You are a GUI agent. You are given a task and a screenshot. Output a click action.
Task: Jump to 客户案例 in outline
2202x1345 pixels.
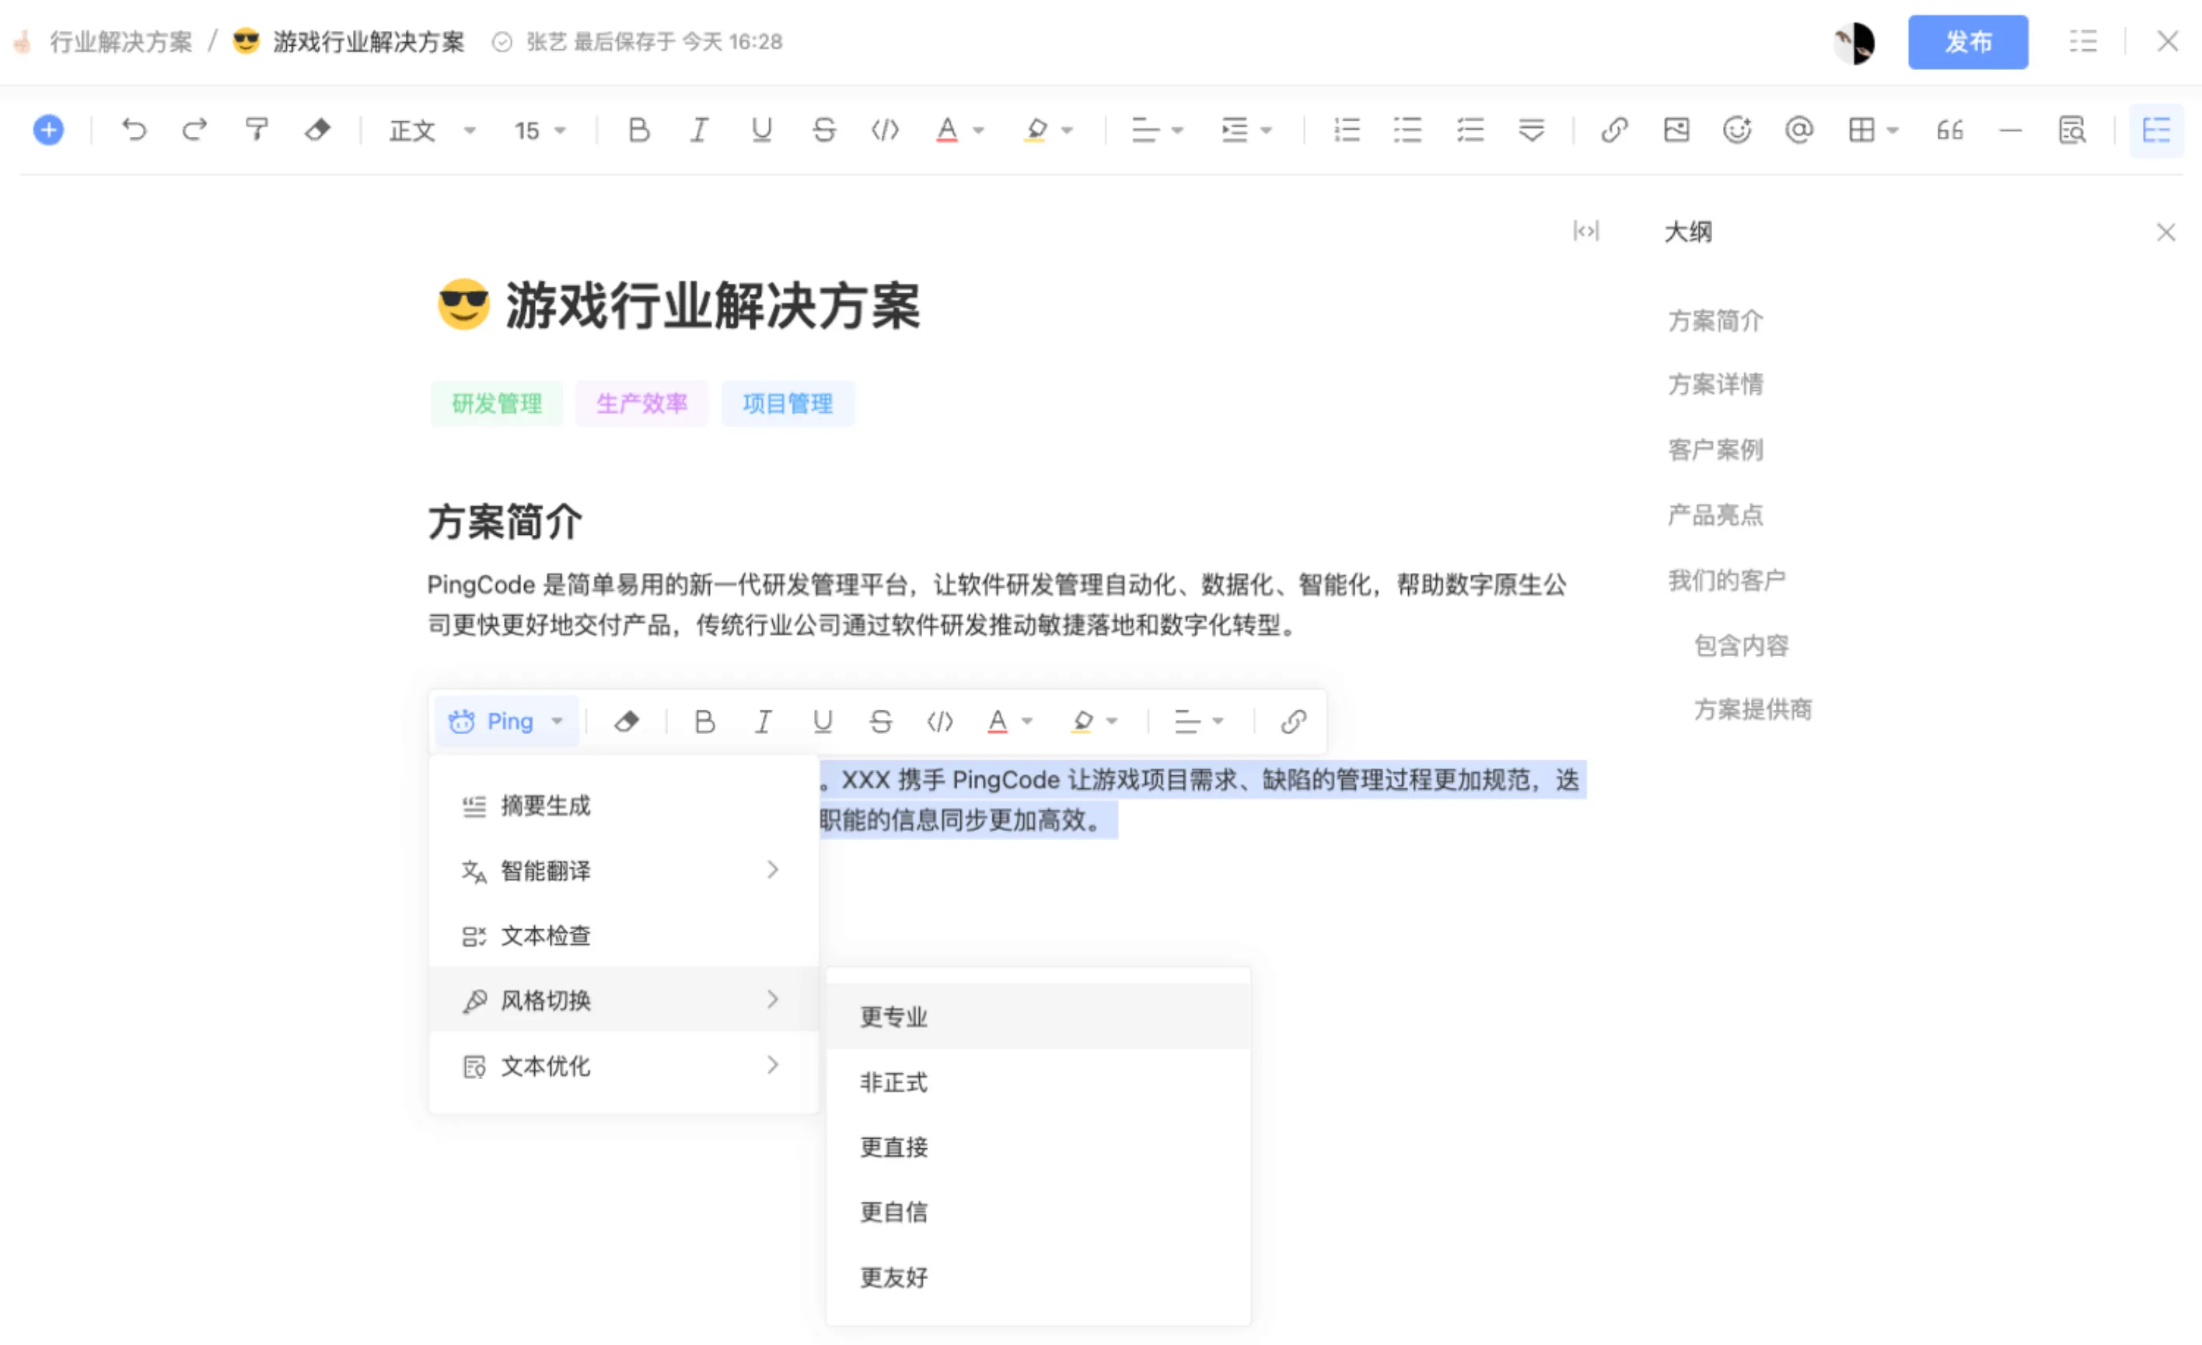click(1715, 449)
